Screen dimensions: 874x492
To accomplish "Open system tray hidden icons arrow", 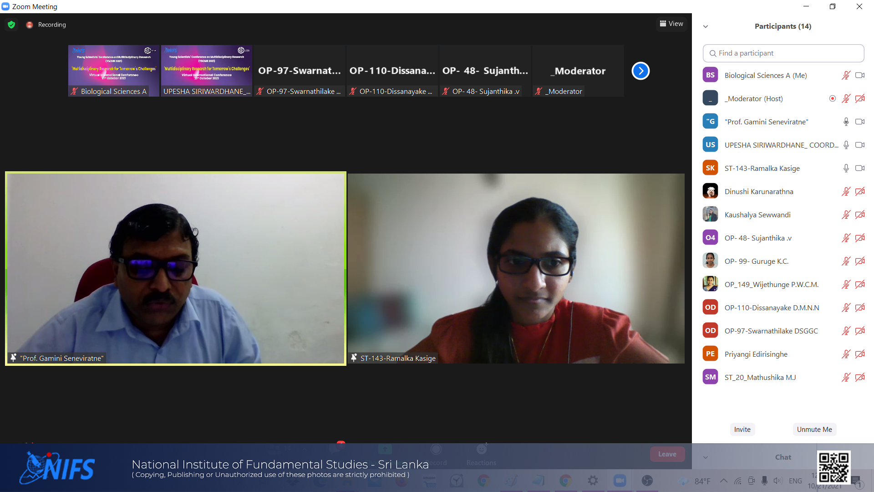I will coord(723,481).
